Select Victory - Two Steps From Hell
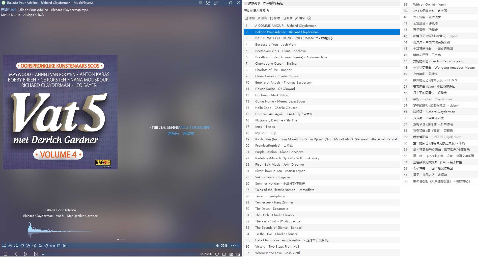 (322, 246)
